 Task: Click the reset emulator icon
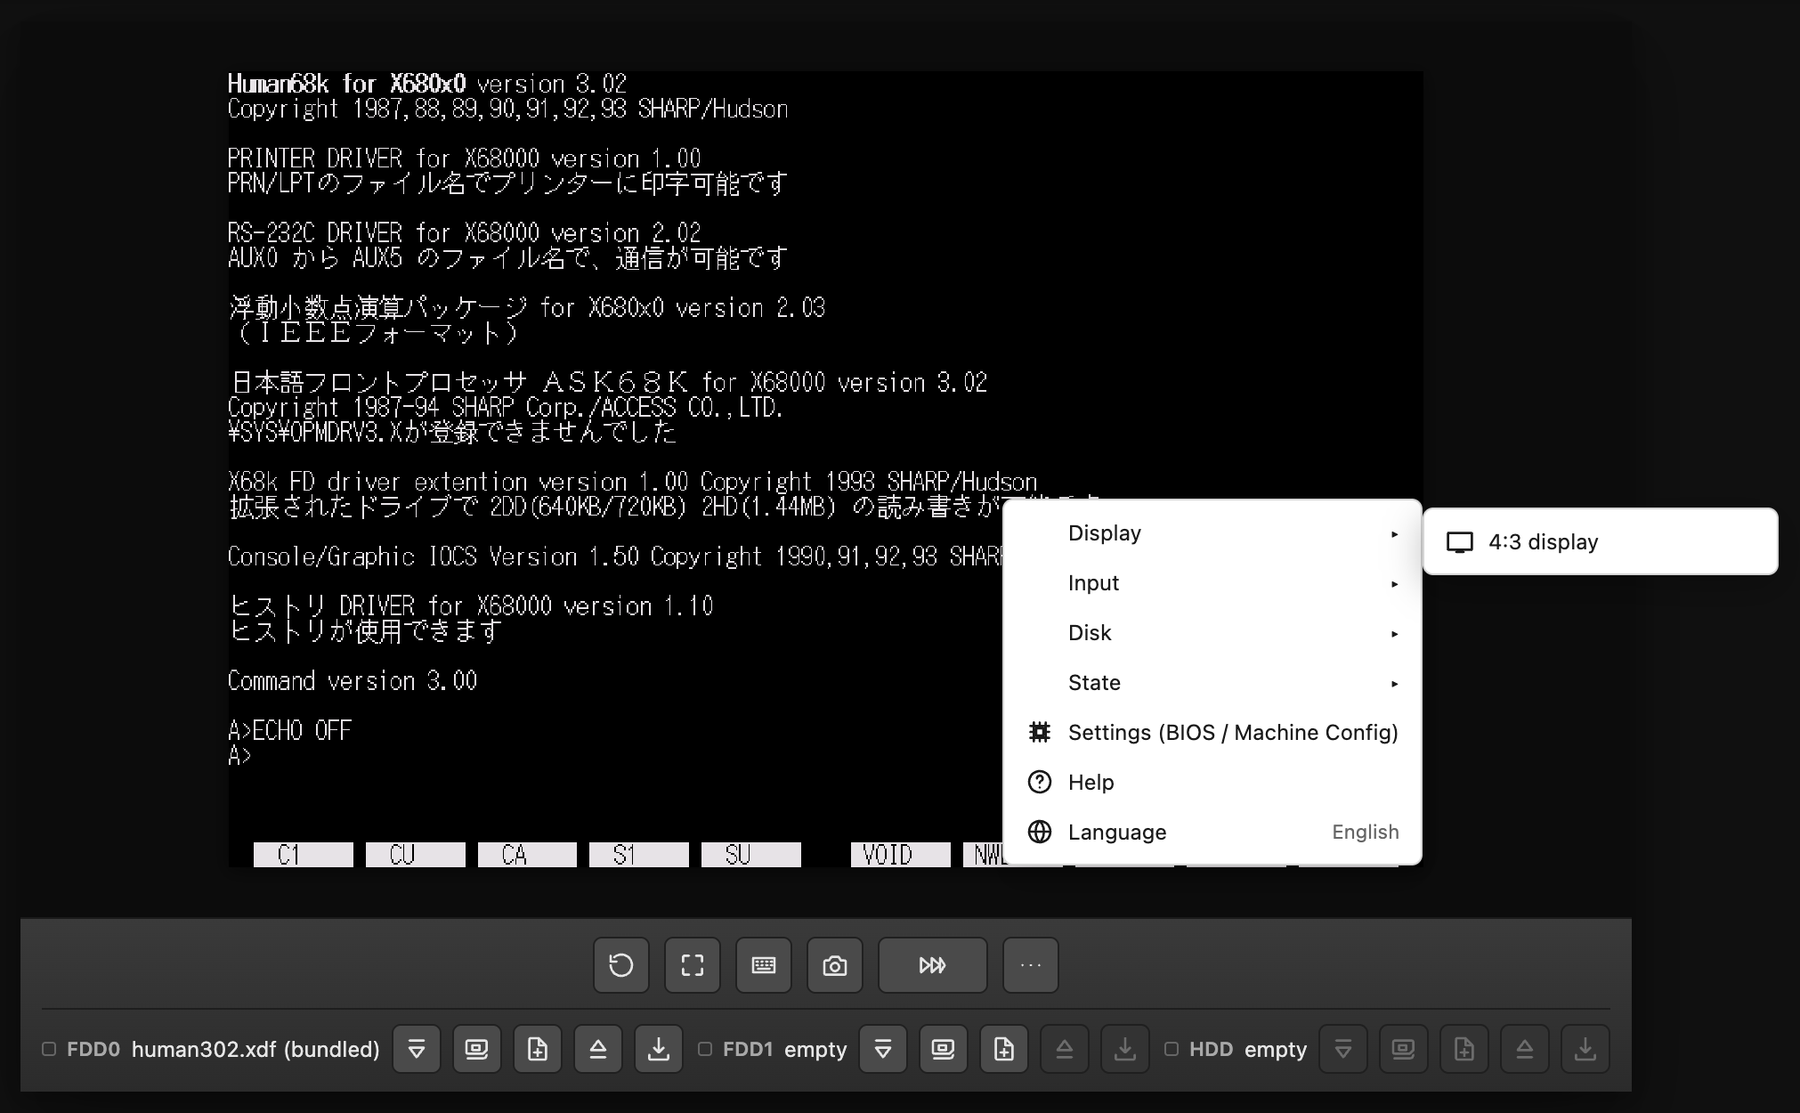pos(620,965)
